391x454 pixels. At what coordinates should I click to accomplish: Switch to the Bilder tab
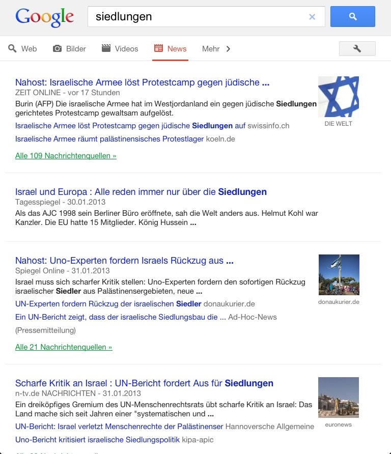coord(70,49)
